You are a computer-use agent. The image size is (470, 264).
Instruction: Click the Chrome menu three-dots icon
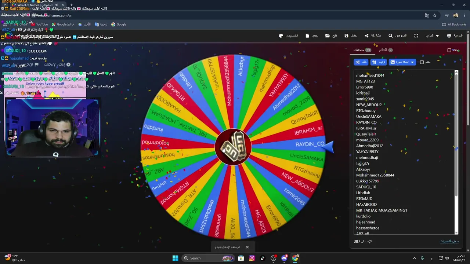(x=464, y=15)
